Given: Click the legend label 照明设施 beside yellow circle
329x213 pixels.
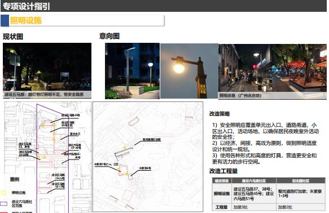Looking at the screenshot, I should [x=19, y=193].
